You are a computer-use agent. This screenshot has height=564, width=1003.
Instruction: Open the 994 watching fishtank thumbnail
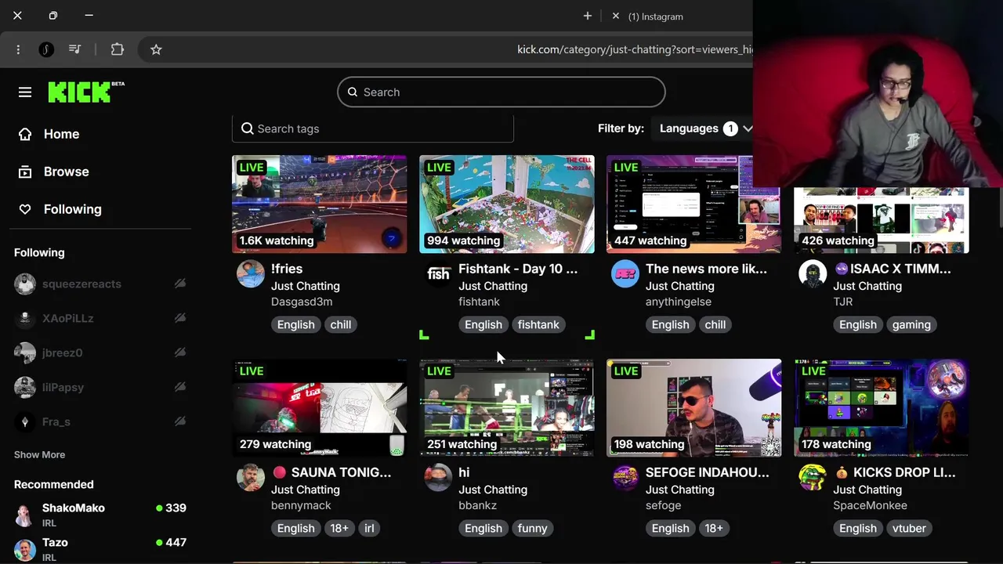tap(507, 204)
